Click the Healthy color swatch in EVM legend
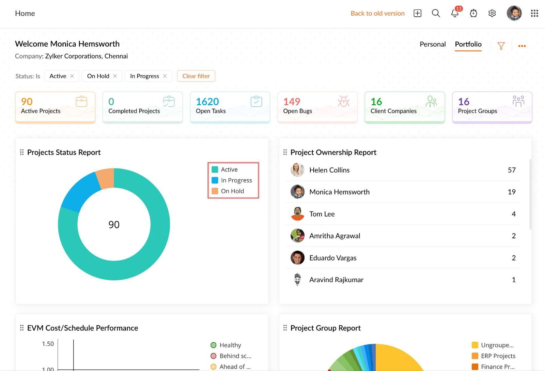This screenshot has width=545, height=371. (214, 345)
